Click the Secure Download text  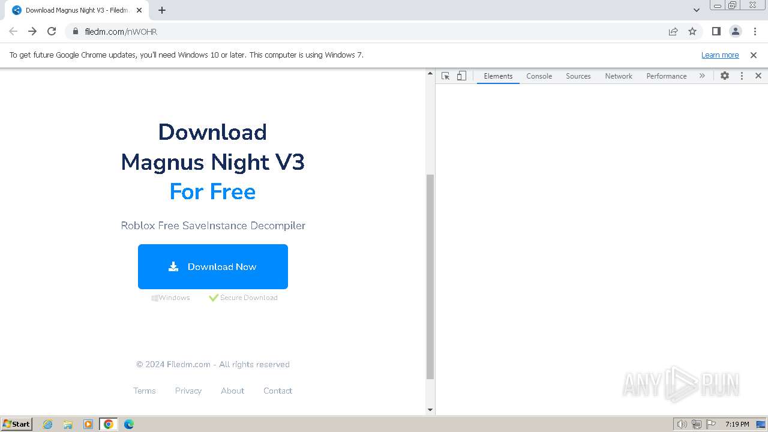[x=248, y=298]
